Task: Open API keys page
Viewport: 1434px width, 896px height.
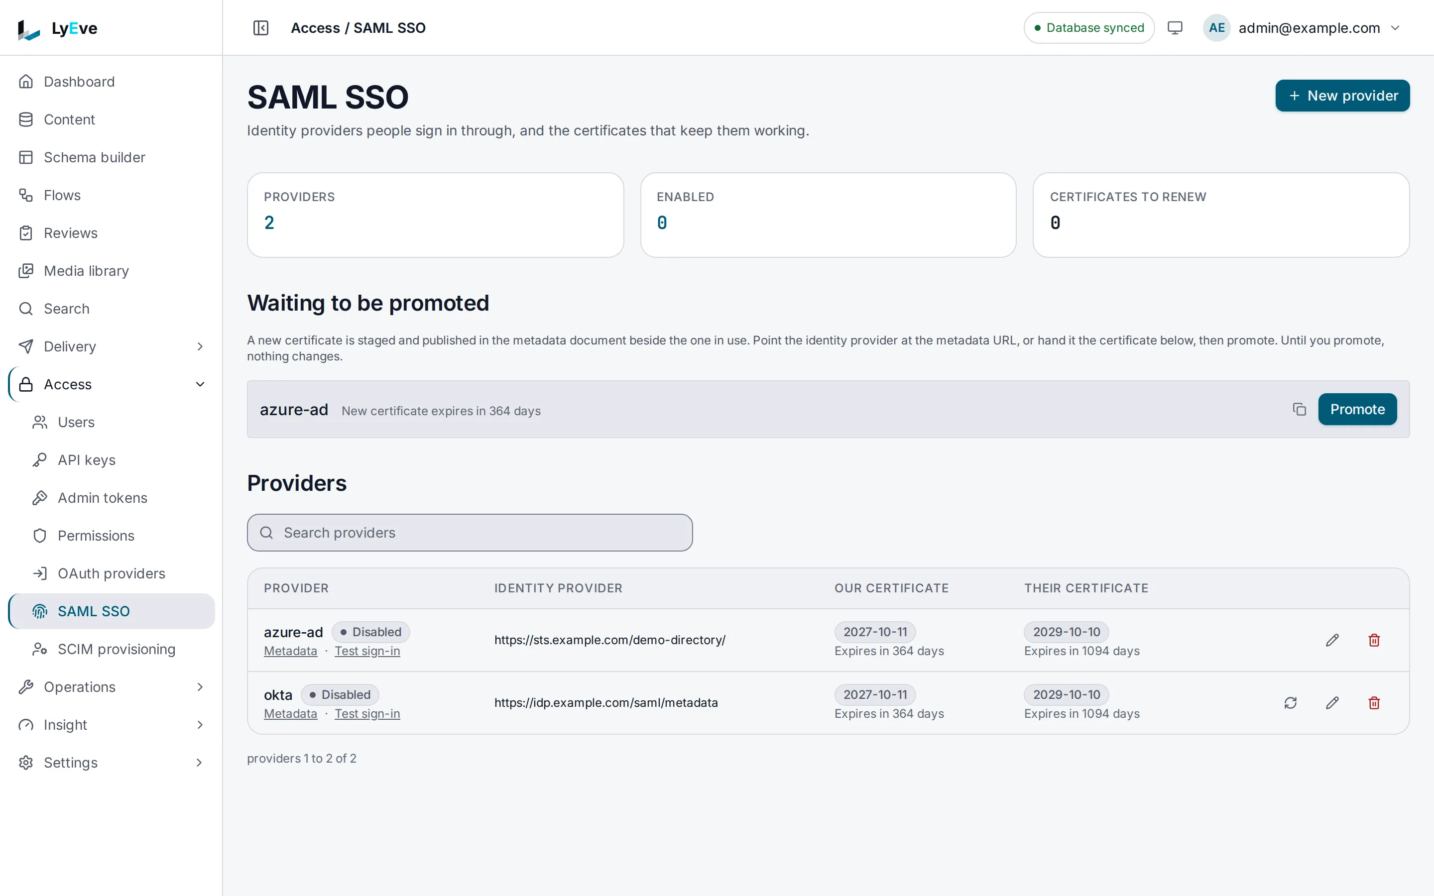Action: click(x=112, y=460)
